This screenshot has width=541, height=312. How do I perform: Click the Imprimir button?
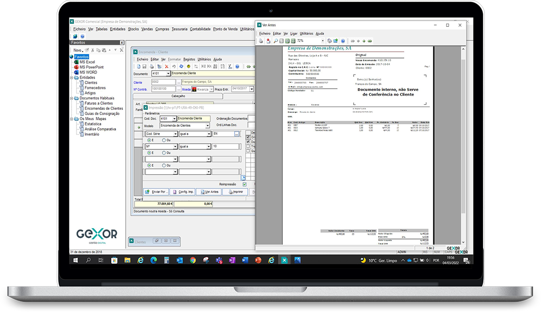(235, 192)
